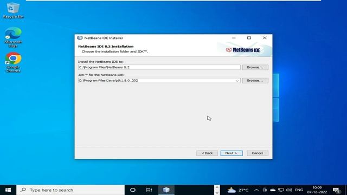Show hidden system tray icons

pyautogui.click(x=256, y=190)
